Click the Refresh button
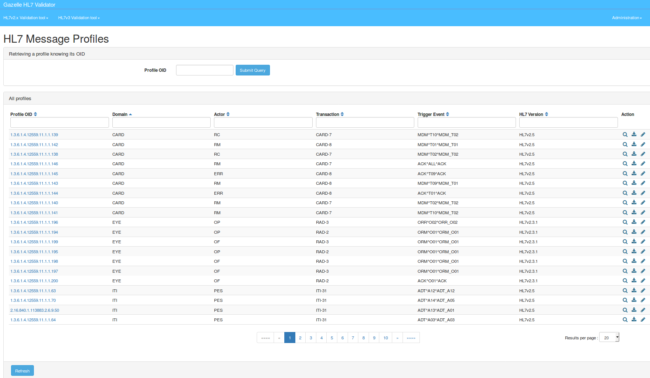Image resolution: width=650 pixels, height=378 pixels. pos(22,371)
